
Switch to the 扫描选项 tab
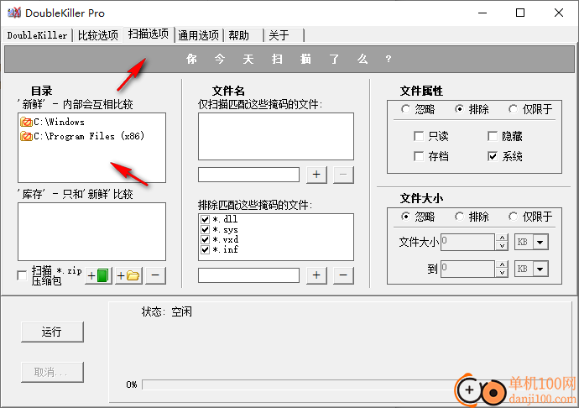pos(149,34)
